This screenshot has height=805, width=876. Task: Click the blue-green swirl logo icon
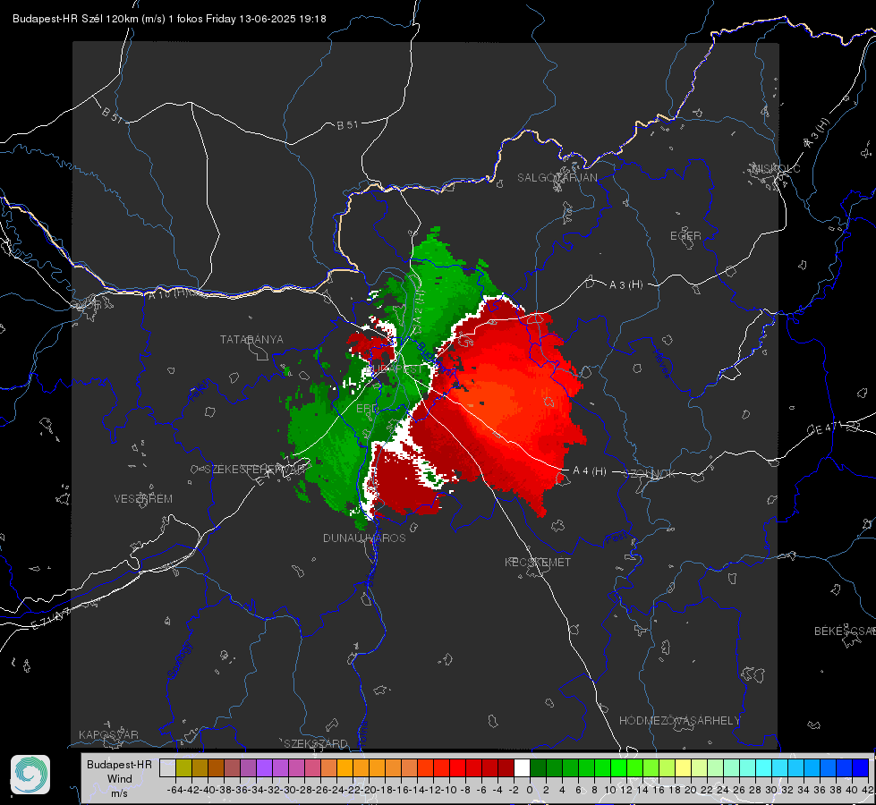(30, 775)
